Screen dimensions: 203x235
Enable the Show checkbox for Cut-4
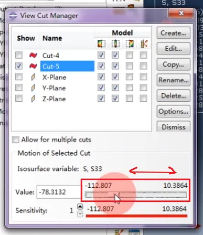click(x=19, y=55)
